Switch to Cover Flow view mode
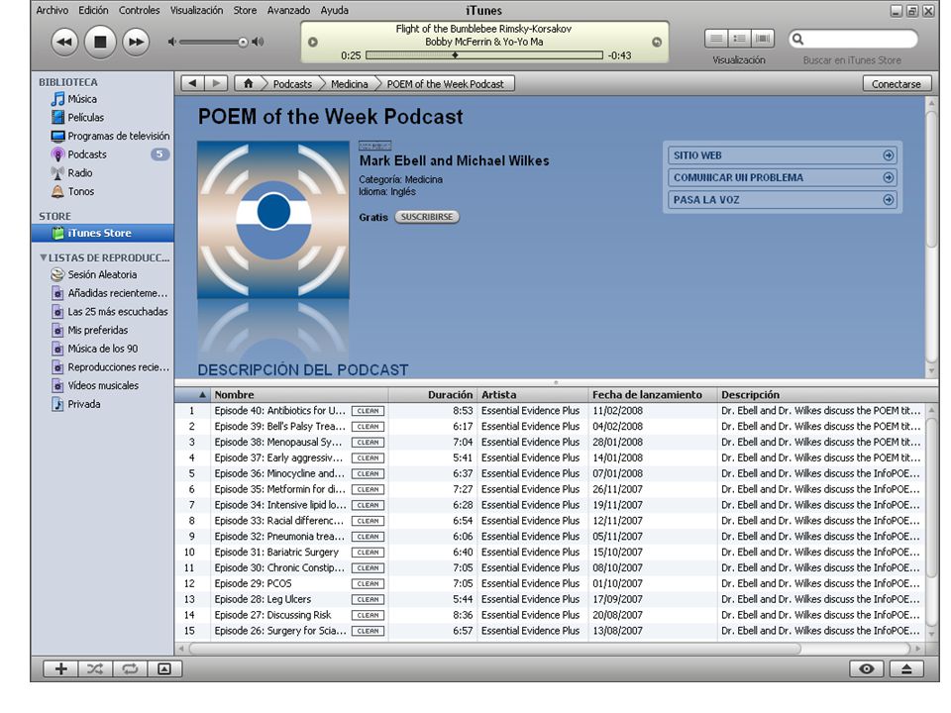Viewport: 951px width, 713px height. [763, 39]
